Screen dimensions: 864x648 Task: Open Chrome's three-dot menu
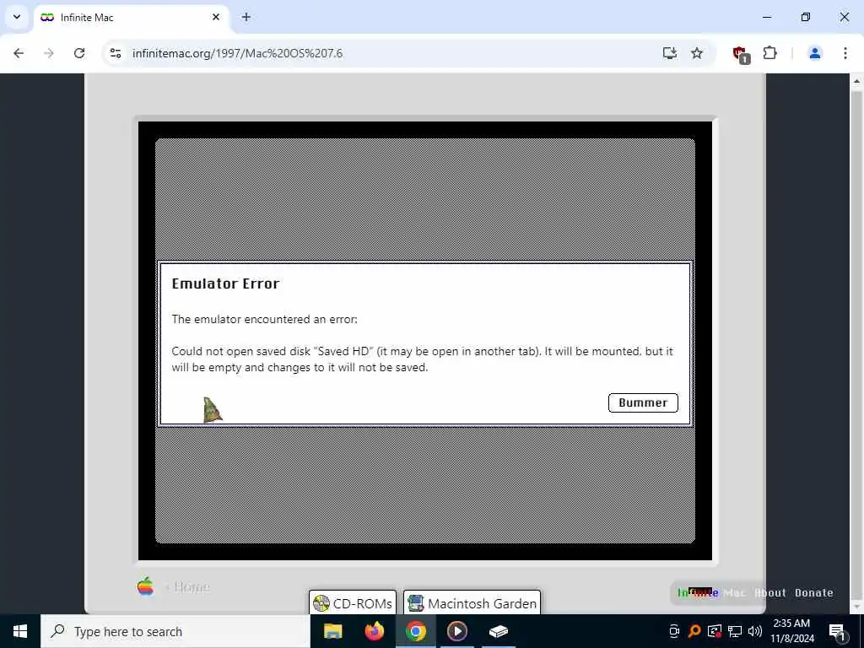[845, 53]
